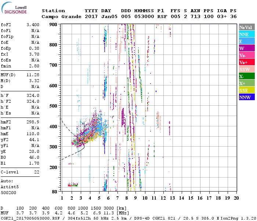The width and height of the screenshot is (257, 221).
Task: Click the Ion2Png 1.3.20 footer text
Action: point(239,218)
